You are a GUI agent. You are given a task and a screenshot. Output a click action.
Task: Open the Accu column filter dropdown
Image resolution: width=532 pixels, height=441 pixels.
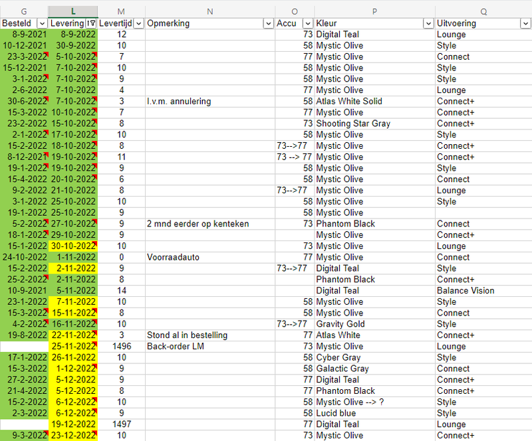pos(308,23)
